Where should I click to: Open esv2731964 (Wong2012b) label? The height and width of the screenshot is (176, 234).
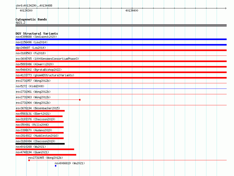(33, 103)
